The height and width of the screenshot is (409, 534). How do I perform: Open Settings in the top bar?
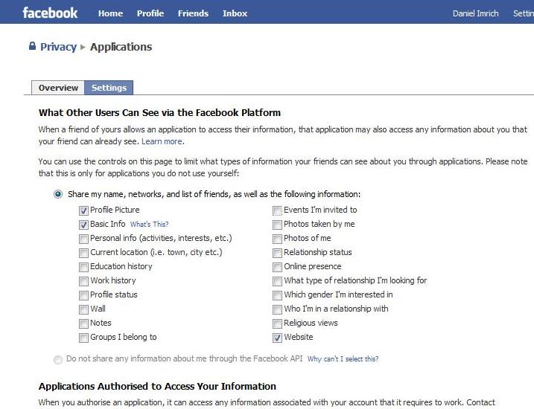524,13
